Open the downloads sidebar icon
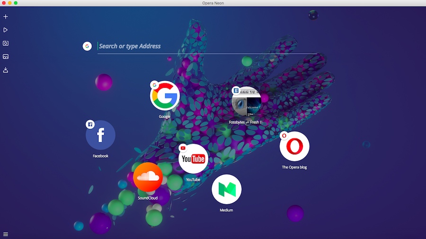Image resolution: width=426 pixels, height=239 pixels. pos(5,70)
